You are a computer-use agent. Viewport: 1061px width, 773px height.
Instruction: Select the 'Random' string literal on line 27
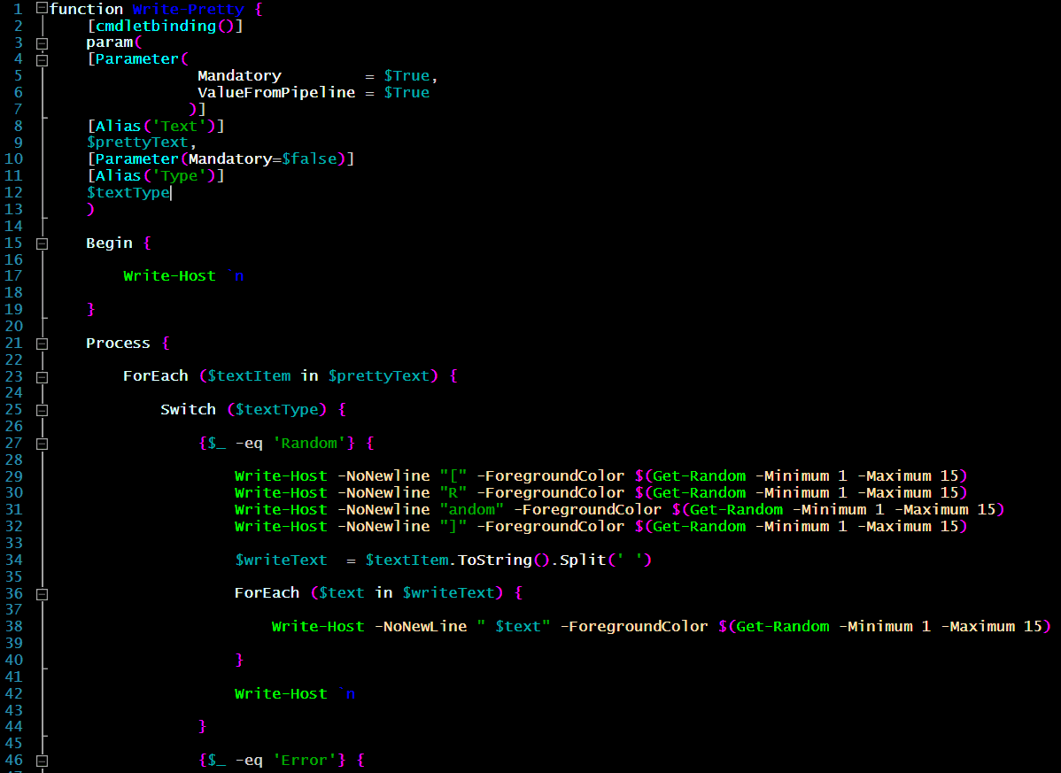311,443
